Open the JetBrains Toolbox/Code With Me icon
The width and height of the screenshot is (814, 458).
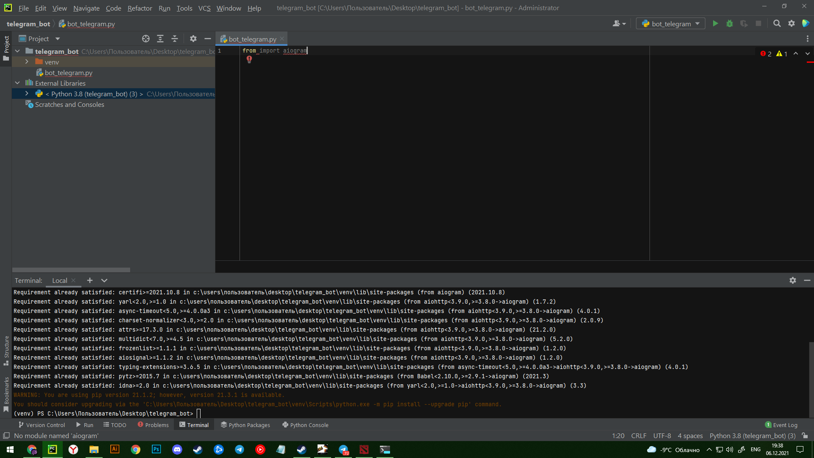[x=806, y=24]
